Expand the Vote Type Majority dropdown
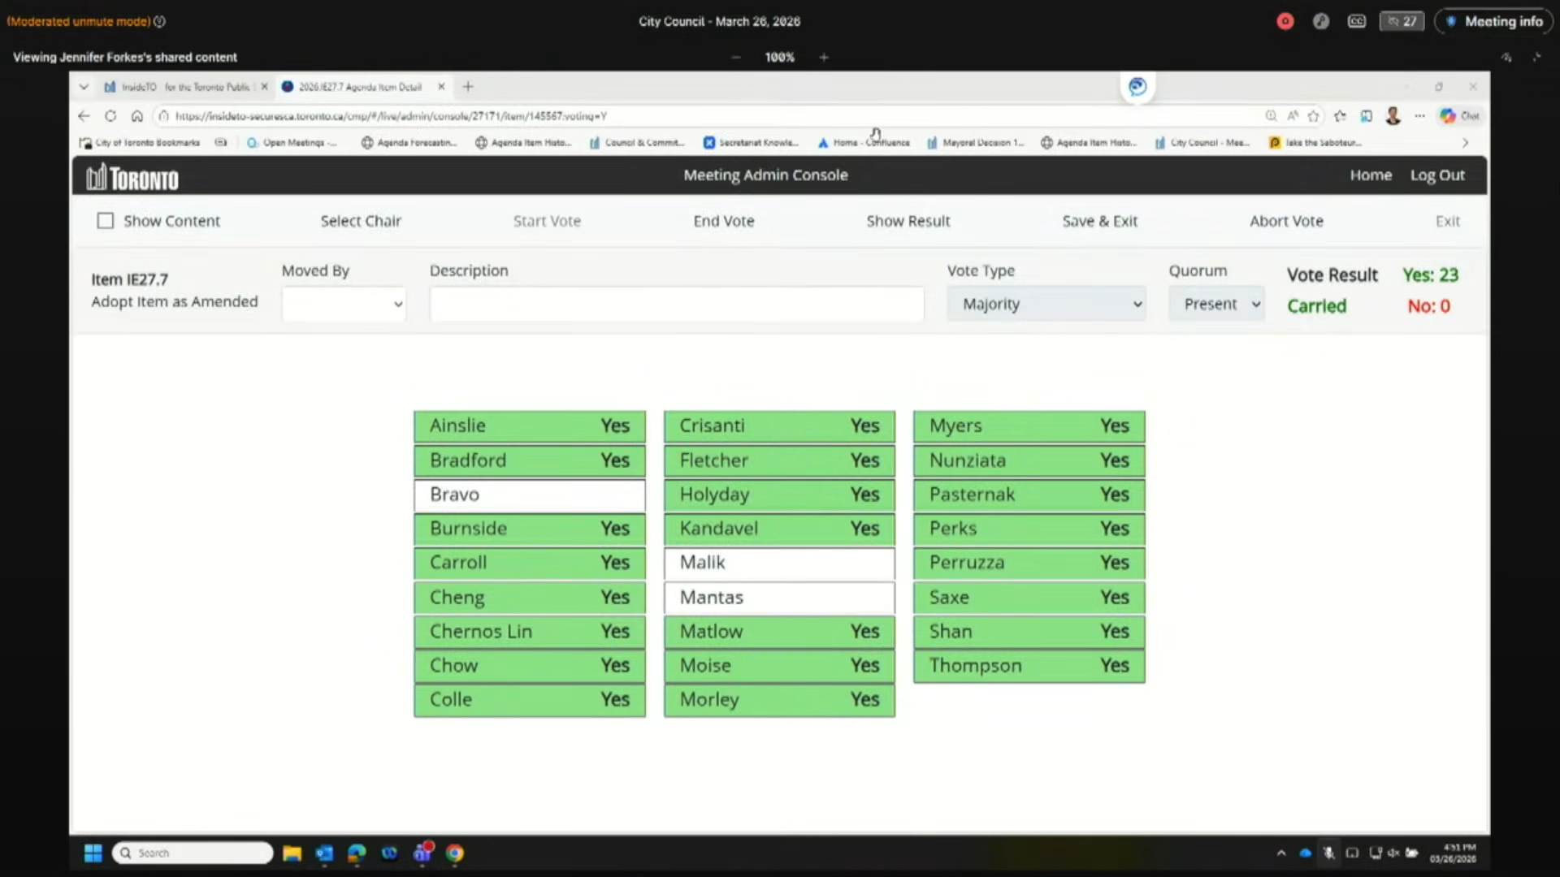Image resolution: width=1560 pixels, height=877 pixels. (1046, 304)
